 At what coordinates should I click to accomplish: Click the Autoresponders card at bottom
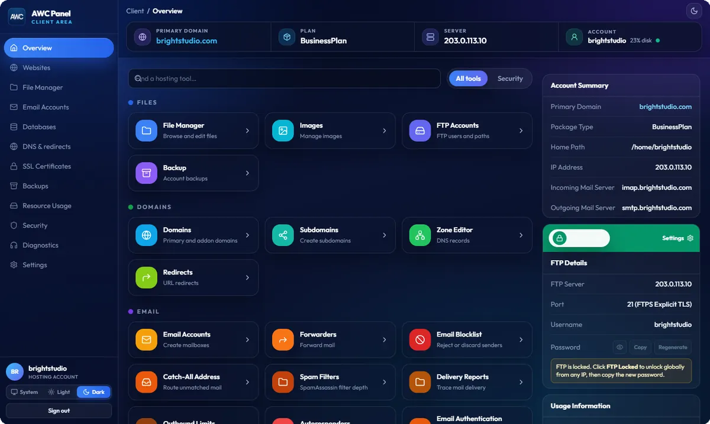point(330,416)
